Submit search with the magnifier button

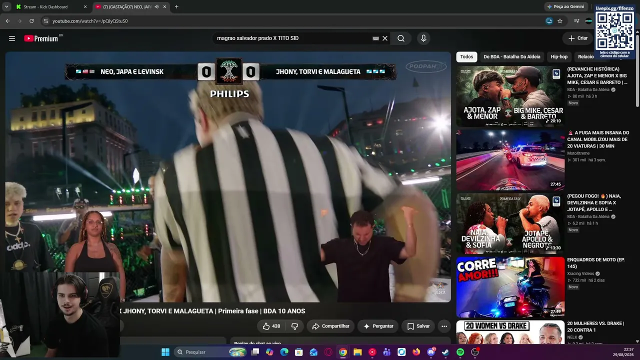pyautogui.click(x=401, y=38)
